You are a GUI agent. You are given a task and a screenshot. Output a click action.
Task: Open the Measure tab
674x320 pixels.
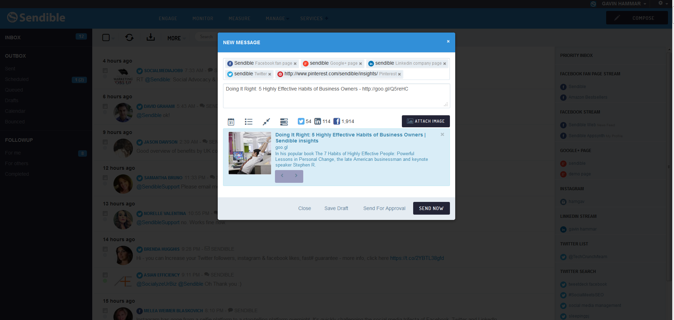239,18
